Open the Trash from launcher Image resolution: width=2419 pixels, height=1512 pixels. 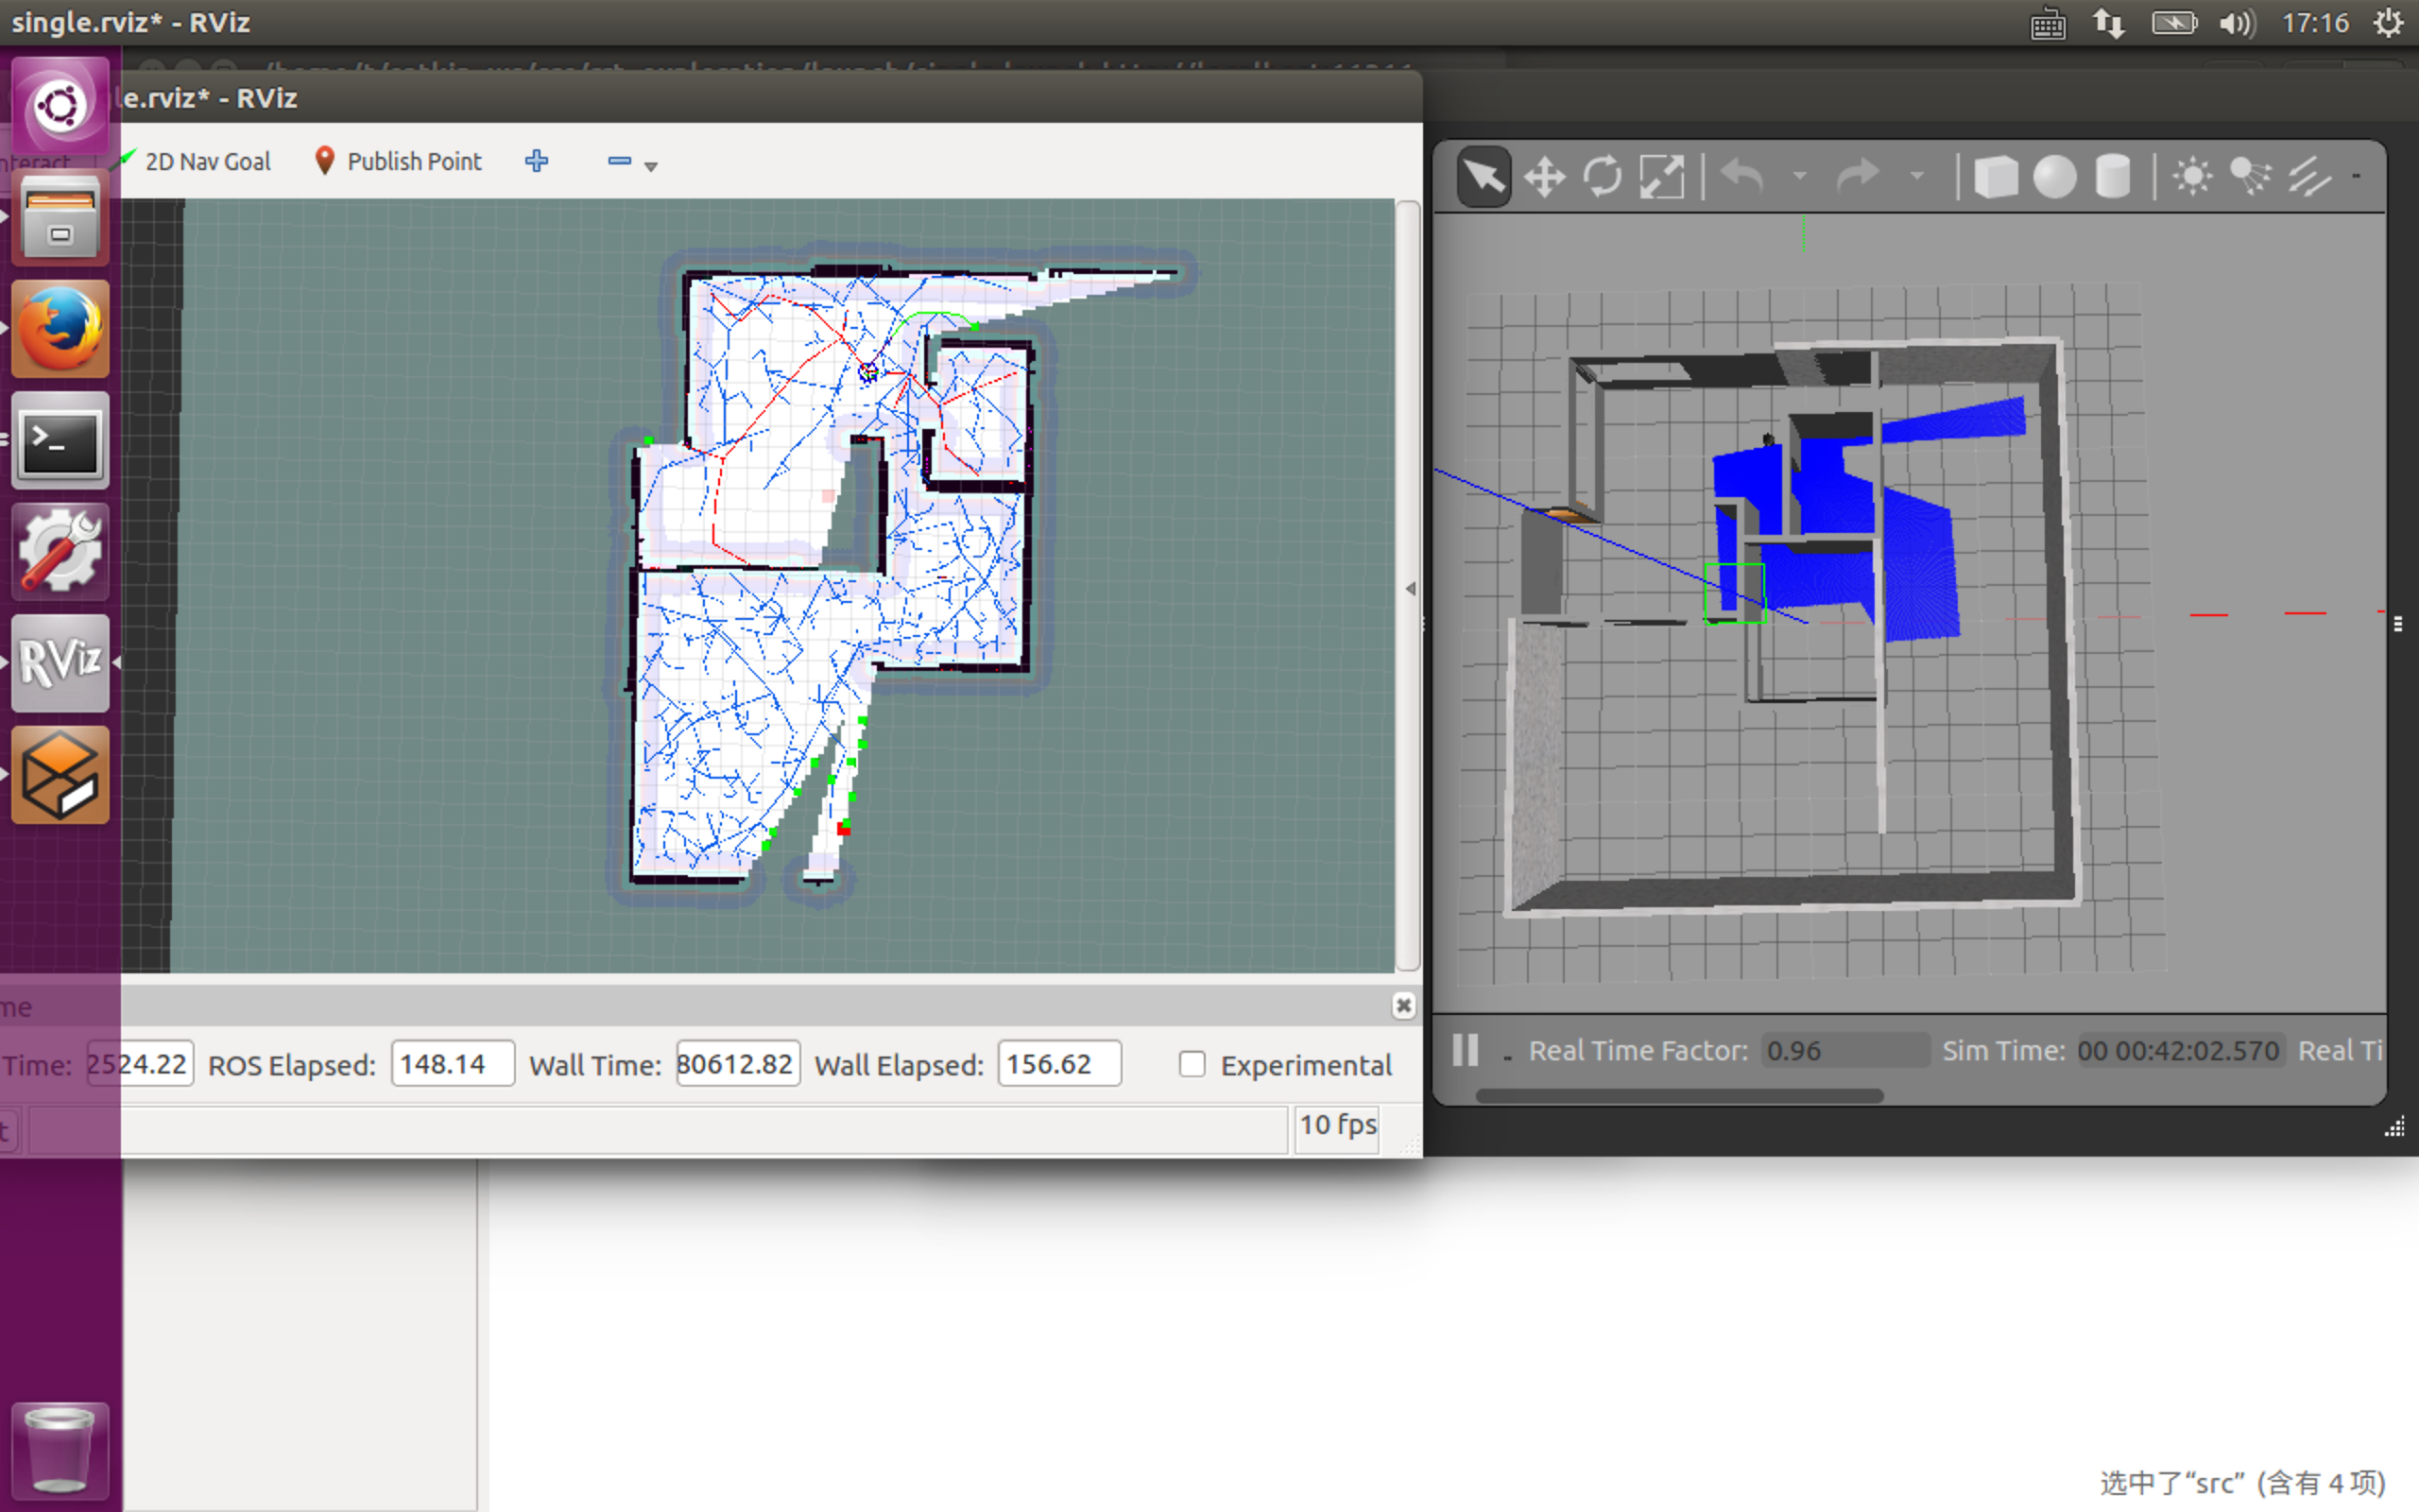(x=60, y=1450)
